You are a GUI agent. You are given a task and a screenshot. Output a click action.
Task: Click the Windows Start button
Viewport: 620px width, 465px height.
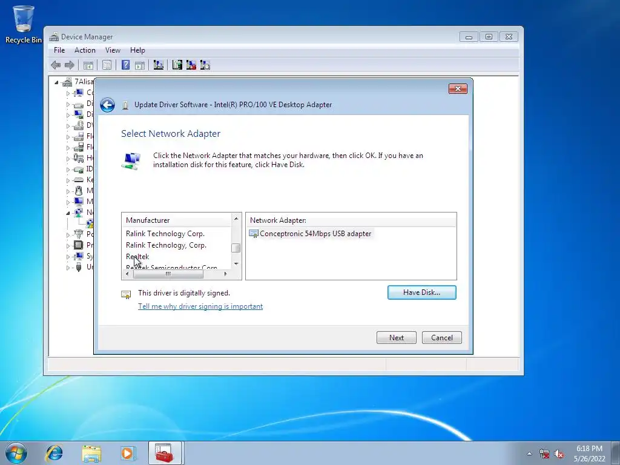[16, 453]
